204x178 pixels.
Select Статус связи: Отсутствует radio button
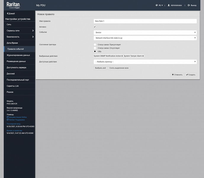pos(95,48)
